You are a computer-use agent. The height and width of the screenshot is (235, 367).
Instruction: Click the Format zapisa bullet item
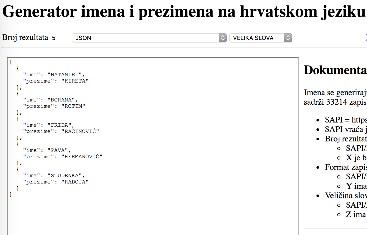(345, 167)
